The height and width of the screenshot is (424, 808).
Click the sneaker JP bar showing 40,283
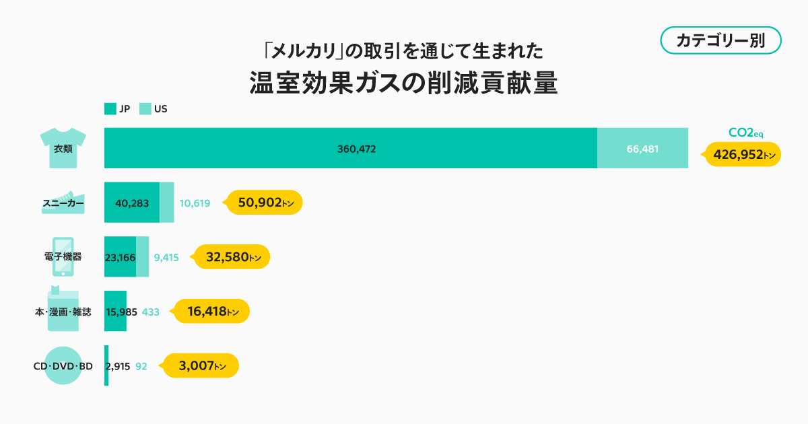tap(132, 202)
